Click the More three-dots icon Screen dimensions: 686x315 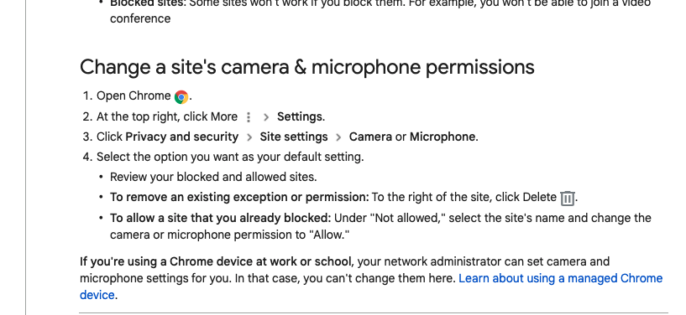249,117
